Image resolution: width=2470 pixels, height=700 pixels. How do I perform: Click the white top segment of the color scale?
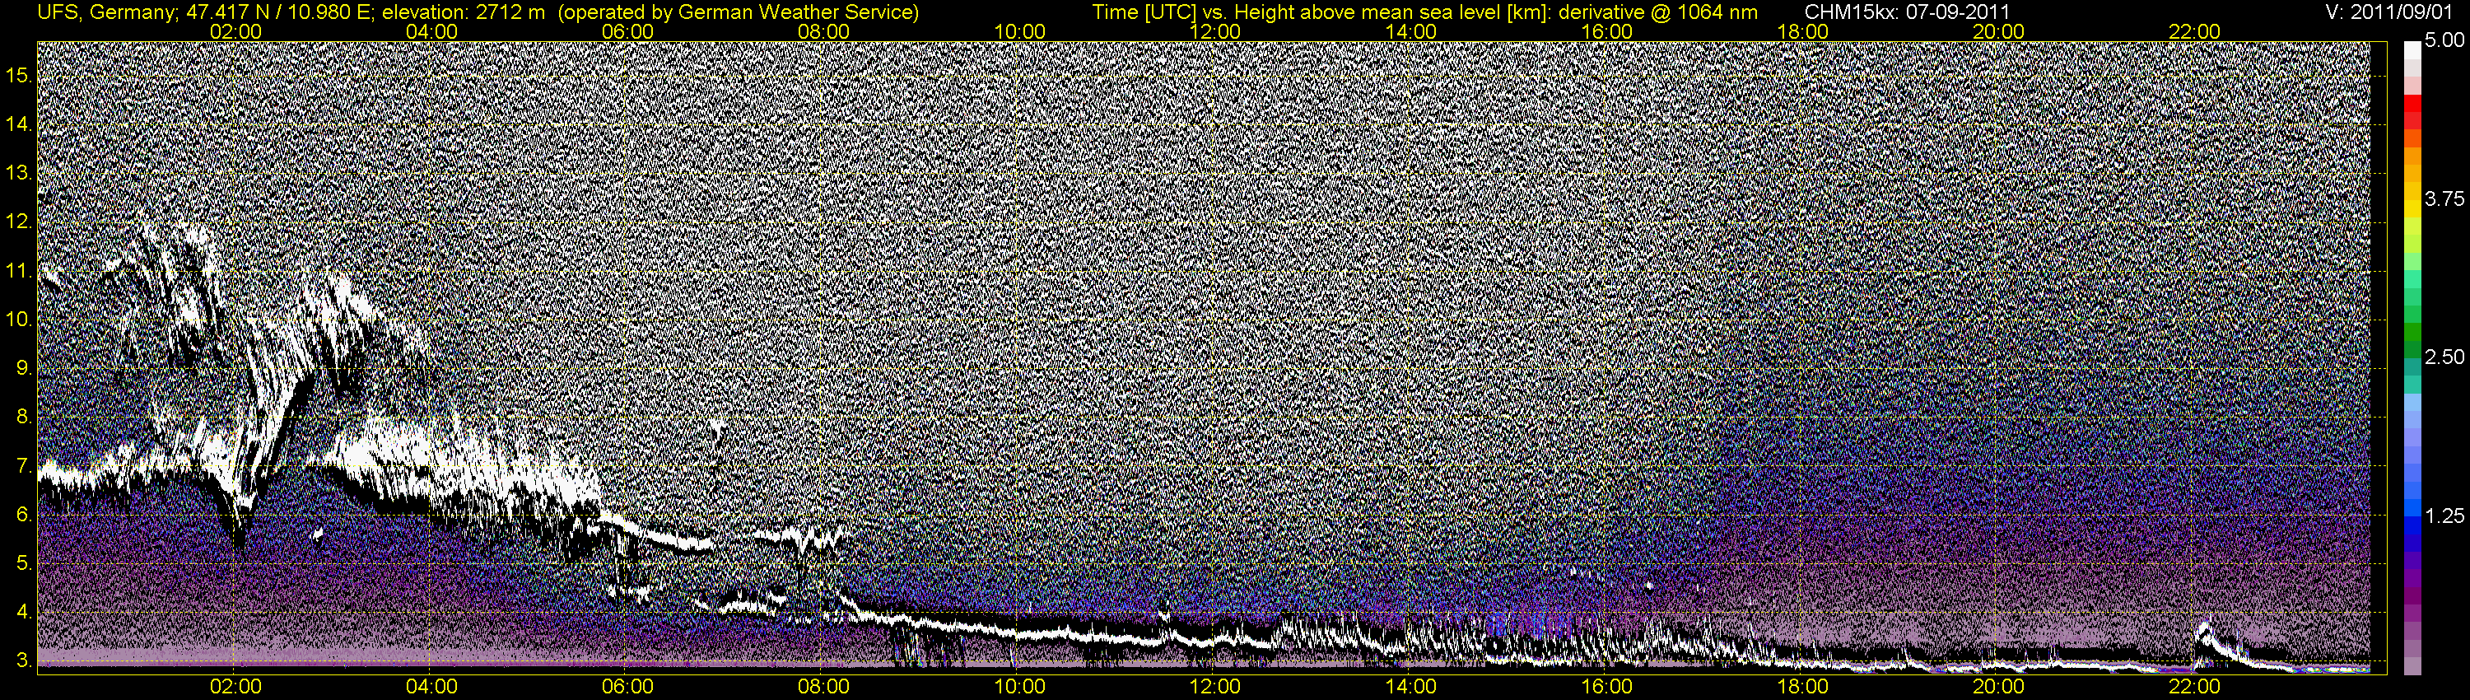2412,50
